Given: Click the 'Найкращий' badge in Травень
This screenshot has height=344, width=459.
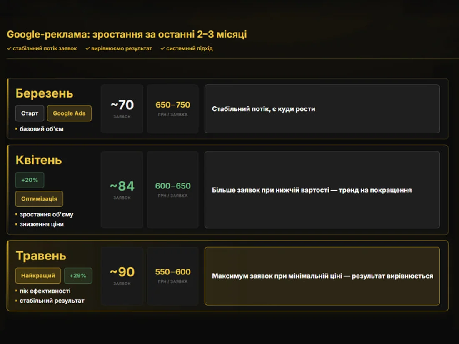Looking at the screenshot, I should (38, 276).
